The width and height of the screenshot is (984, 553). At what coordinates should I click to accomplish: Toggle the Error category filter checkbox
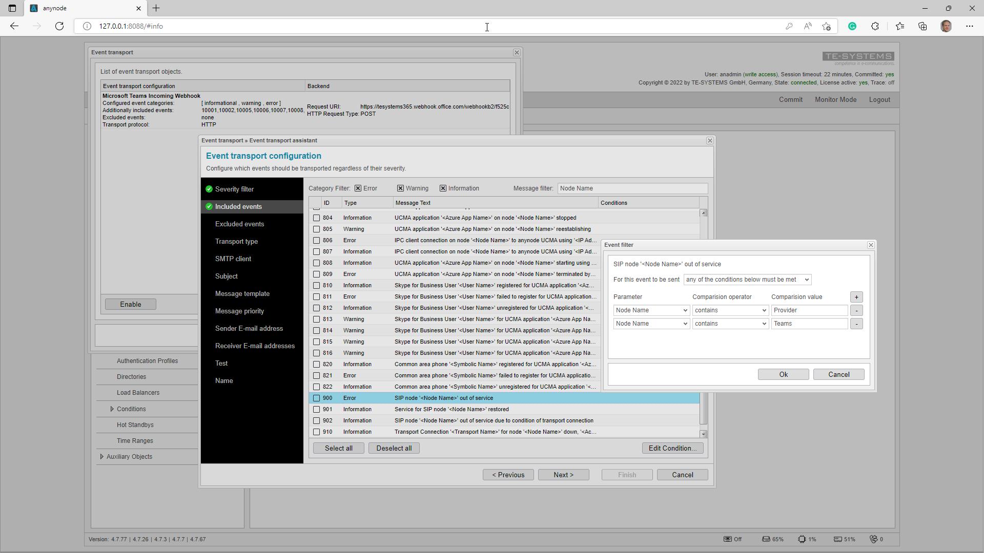358,188
